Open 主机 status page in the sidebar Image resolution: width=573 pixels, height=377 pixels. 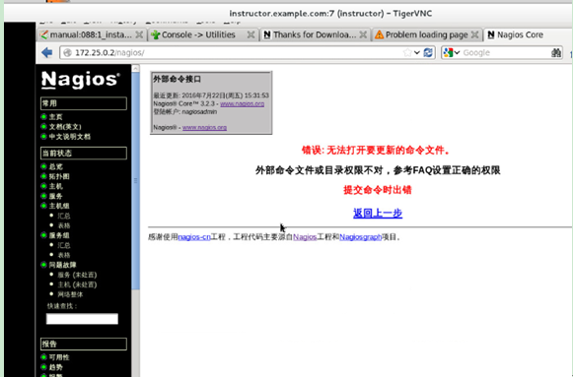55,186
